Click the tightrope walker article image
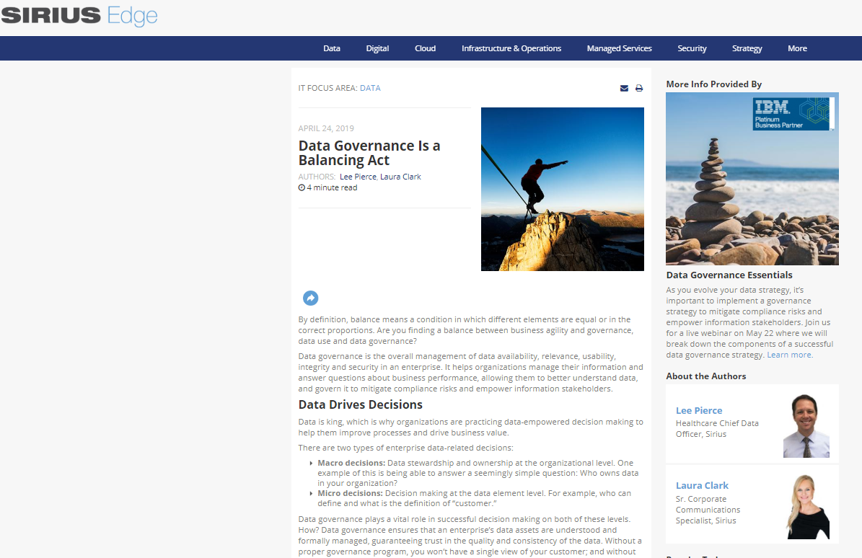Viewport: 862px width, 558px height. tap(563, 189)
